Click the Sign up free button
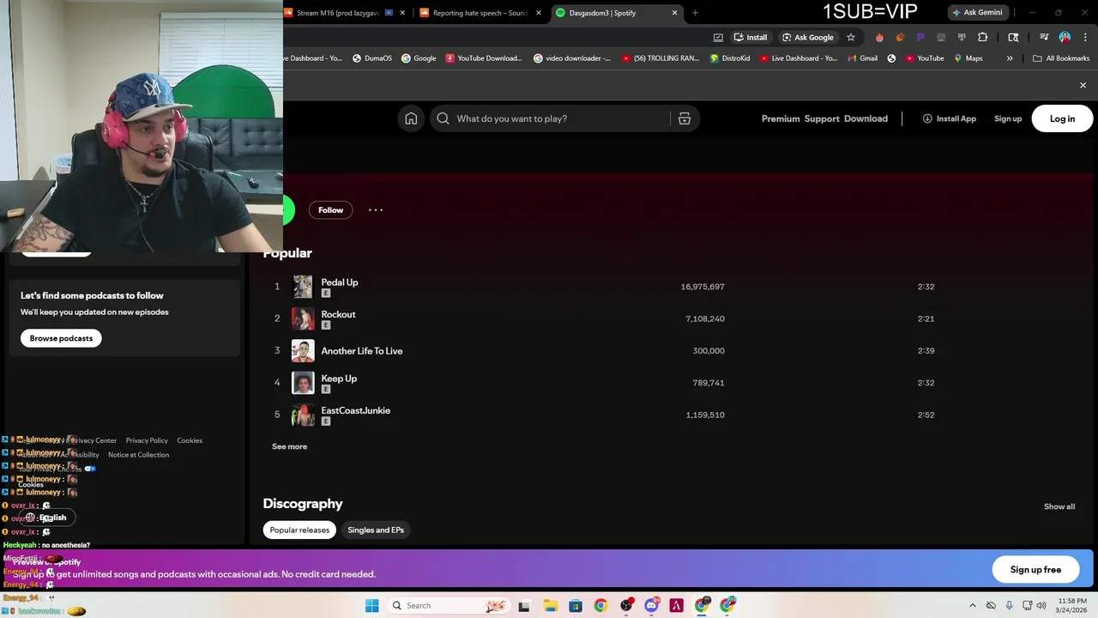The image size is (1098, 618). pos(1035,569)
